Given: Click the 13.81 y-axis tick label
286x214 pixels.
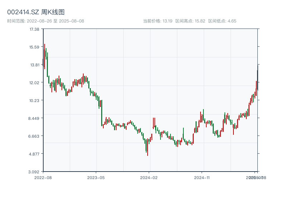Looking at the screenshot, I should [34, 65].
